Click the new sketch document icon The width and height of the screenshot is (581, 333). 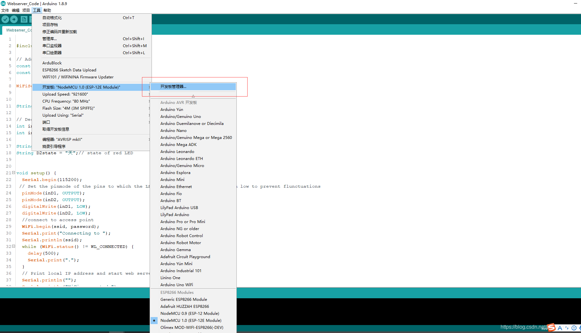24,19
